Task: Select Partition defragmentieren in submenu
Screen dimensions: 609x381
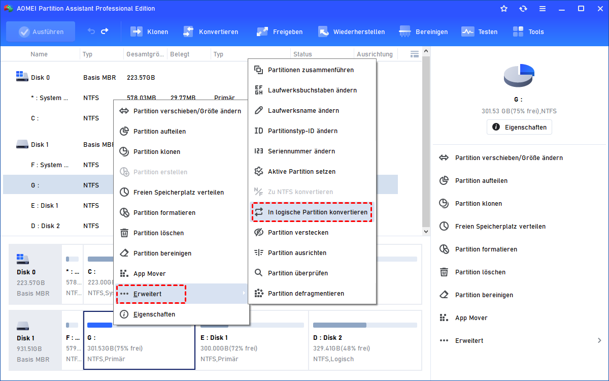Action: click(312, 294)
